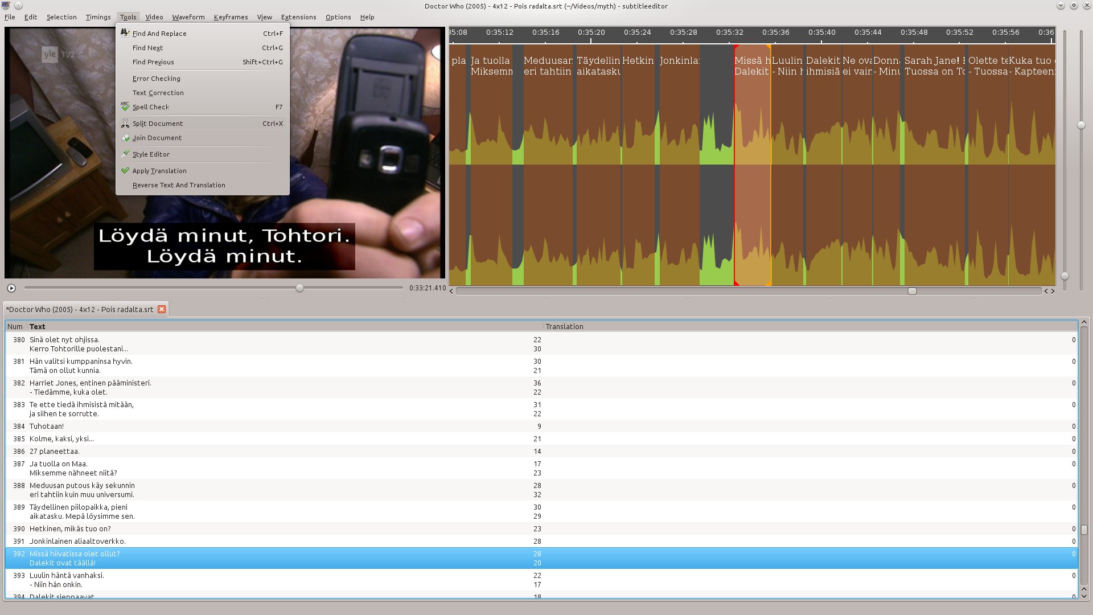The width and height of the screenshot is (1093, 615).
Task: Open the Video menu
Action: click(154, 17)
